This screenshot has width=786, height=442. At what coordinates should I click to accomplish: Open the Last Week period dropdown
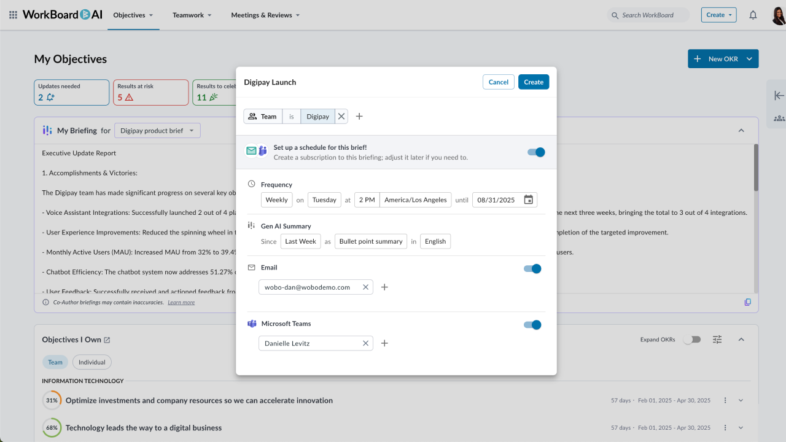301,241
